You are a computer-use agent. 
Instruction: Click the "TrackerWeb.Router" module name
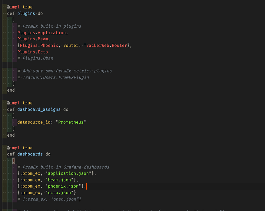105,46
